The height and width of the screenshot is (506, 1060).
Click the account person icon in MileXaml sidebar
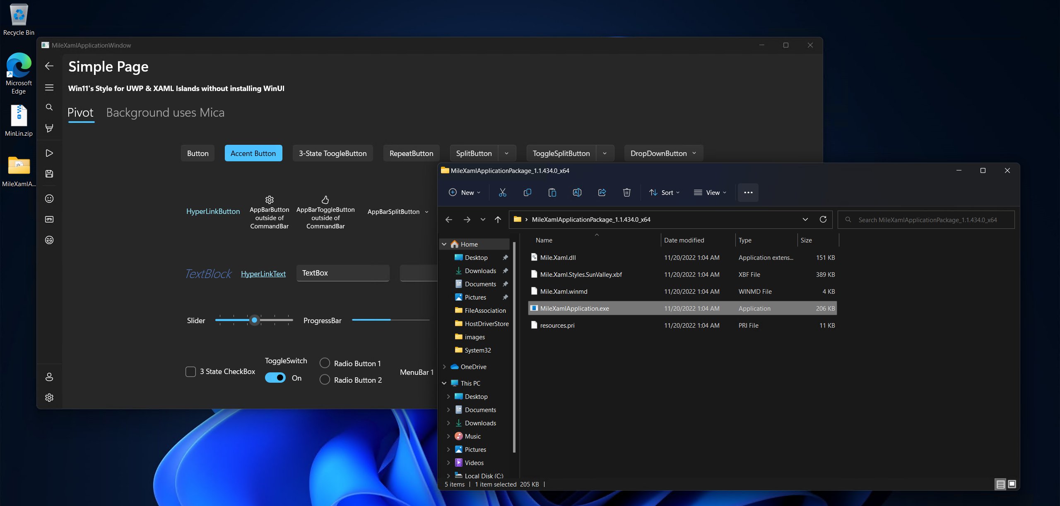49,377
